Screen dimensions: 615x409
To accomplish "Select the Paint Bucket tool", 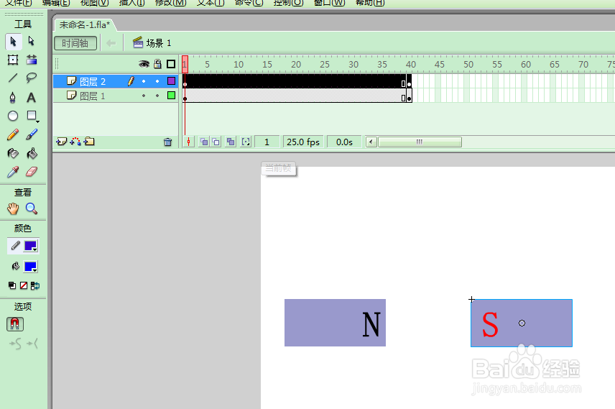I will coord(32,154).
